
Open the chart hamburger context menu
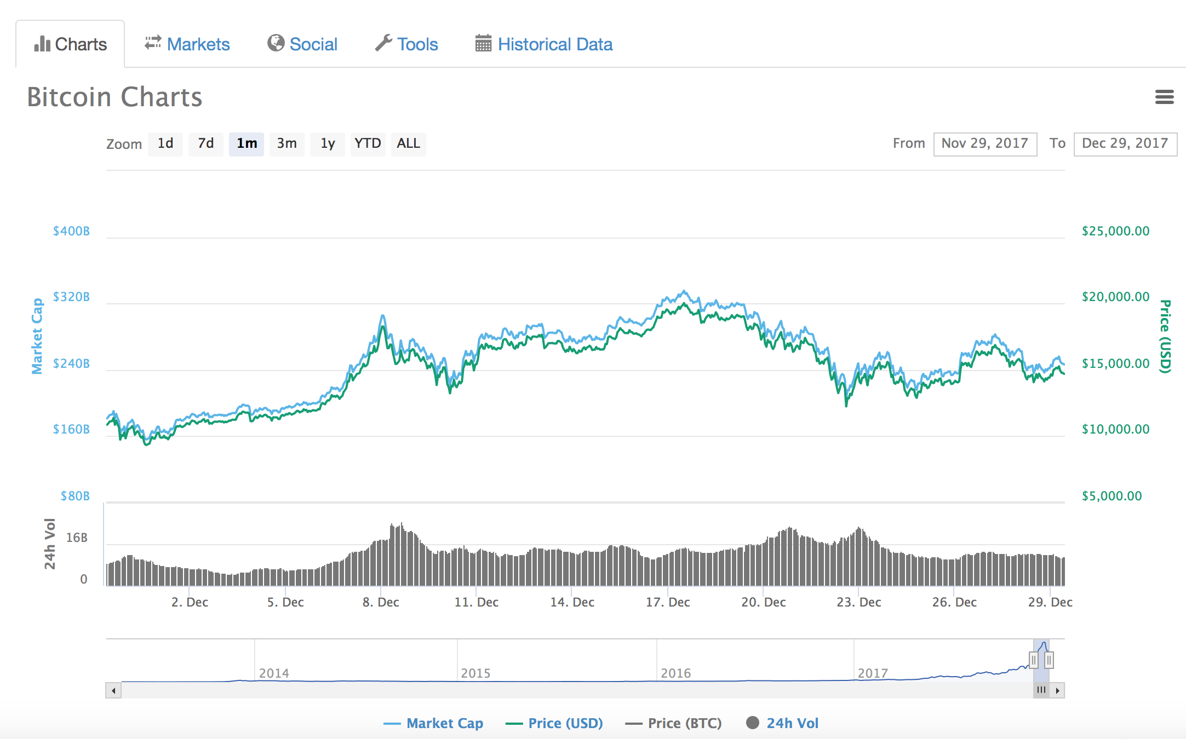[1164, 97]
